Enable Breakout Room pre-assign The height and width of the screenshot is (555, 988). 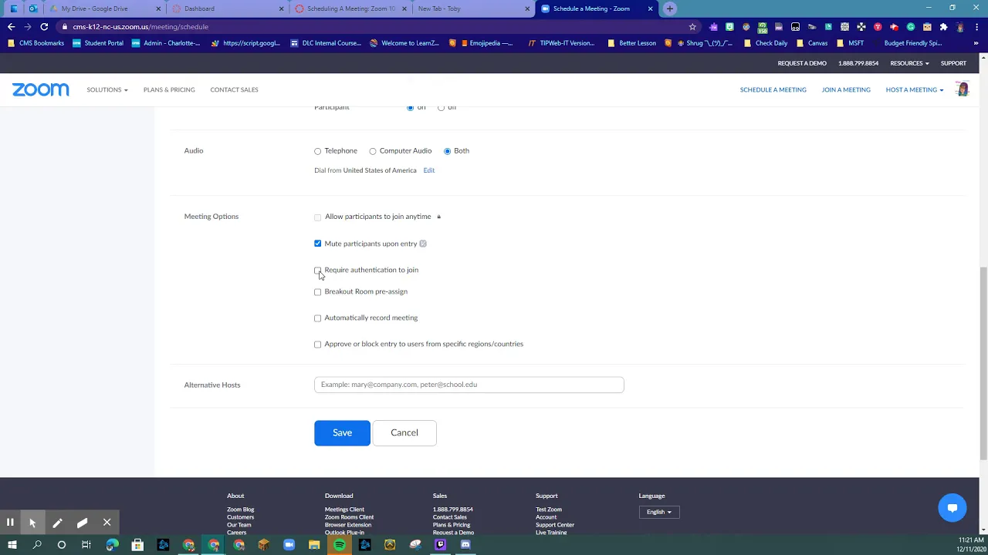point(317,292)
